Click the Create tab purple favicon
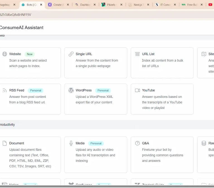 [x=50, y=5]
